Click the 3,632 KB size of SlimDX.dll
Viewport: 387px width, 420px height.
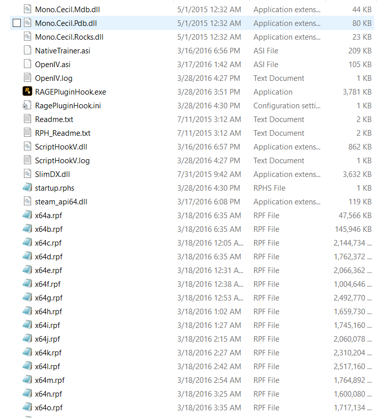(x=357, y=174)
